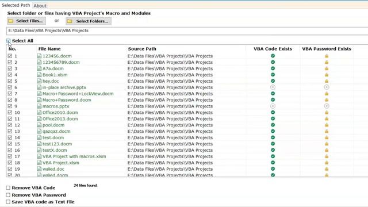Select the file name testX.docm
368x207 pixels.
point(55,150)
